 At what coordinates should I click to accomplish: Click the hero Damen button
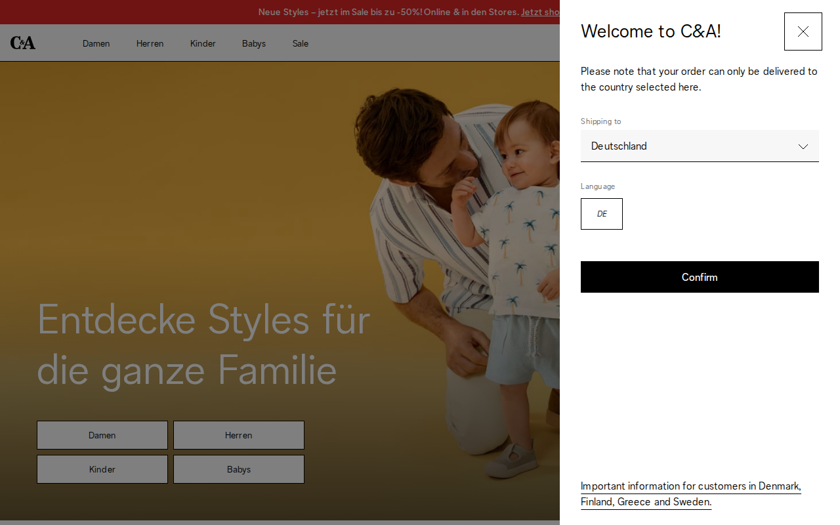click(x=102, y=435)
